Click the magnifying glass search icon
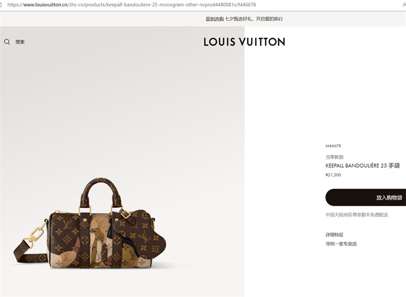The width and height of the screenshot is (406, 297). coord(7,42)
